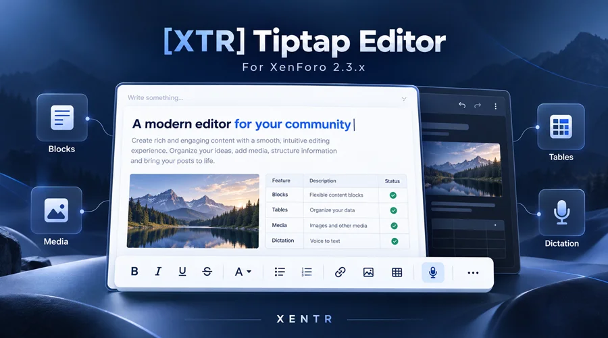Click the mountain lake image in editor
Viewport: 608px width, 338px height.
(193, 211)
